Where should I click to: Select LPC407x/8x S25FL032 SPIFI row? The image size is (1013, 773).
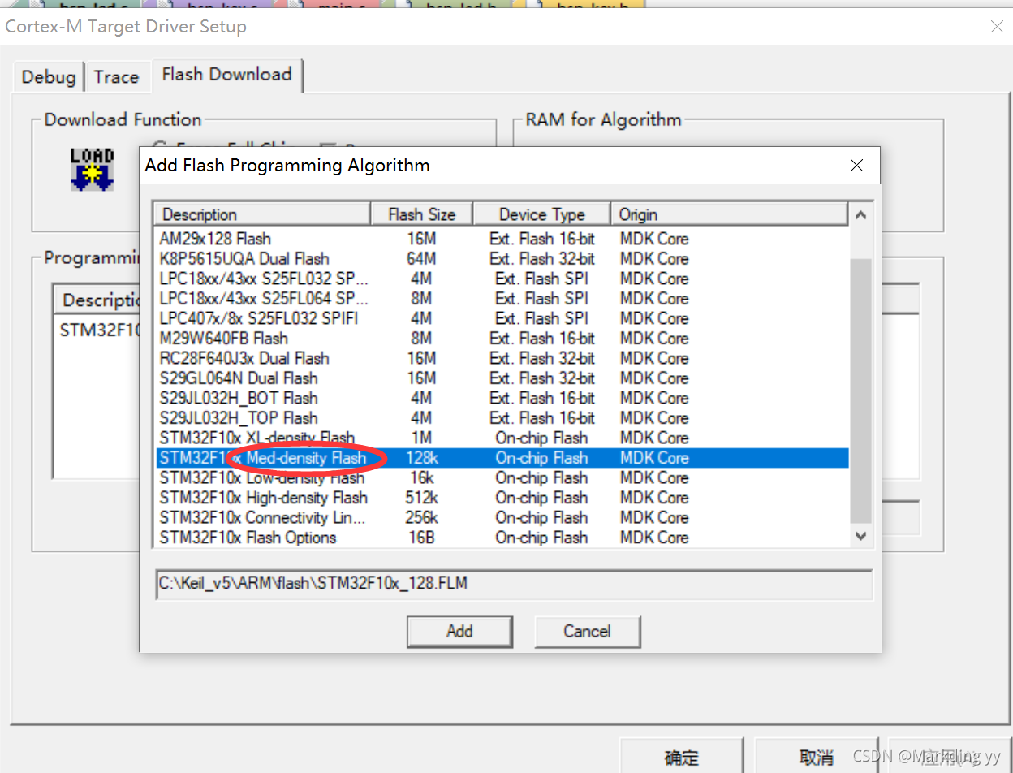click(502, 318)
